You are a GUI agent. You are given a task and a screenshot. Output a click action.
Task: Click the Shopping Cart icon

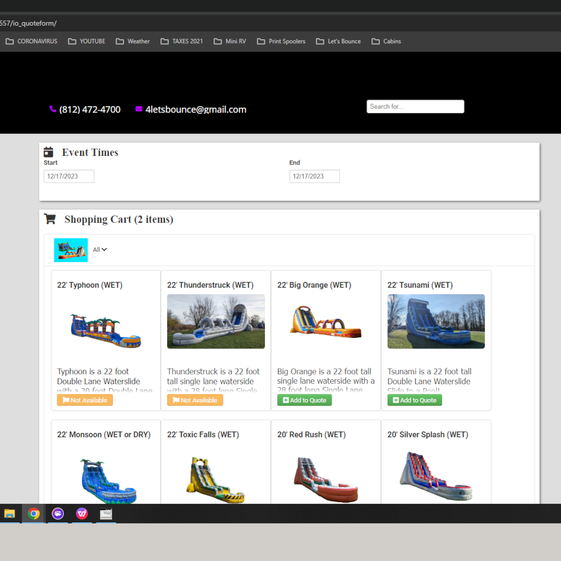pos(50,219)
